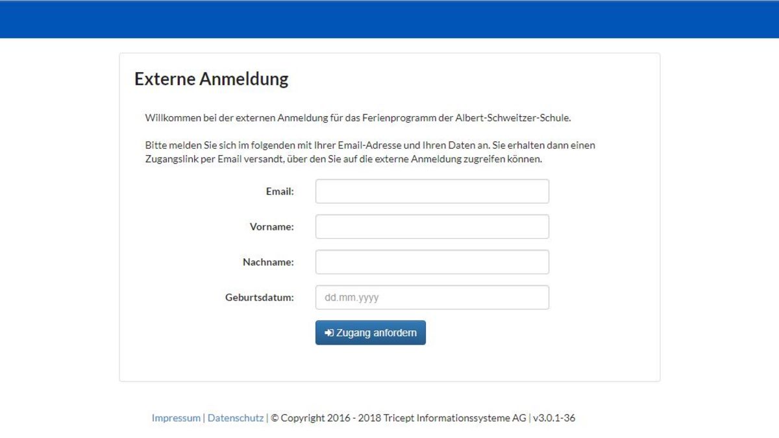The image size is (779, 438).
Task: Click the Zugangslink per Email instruction paragraph
Action: click(370, 152)
